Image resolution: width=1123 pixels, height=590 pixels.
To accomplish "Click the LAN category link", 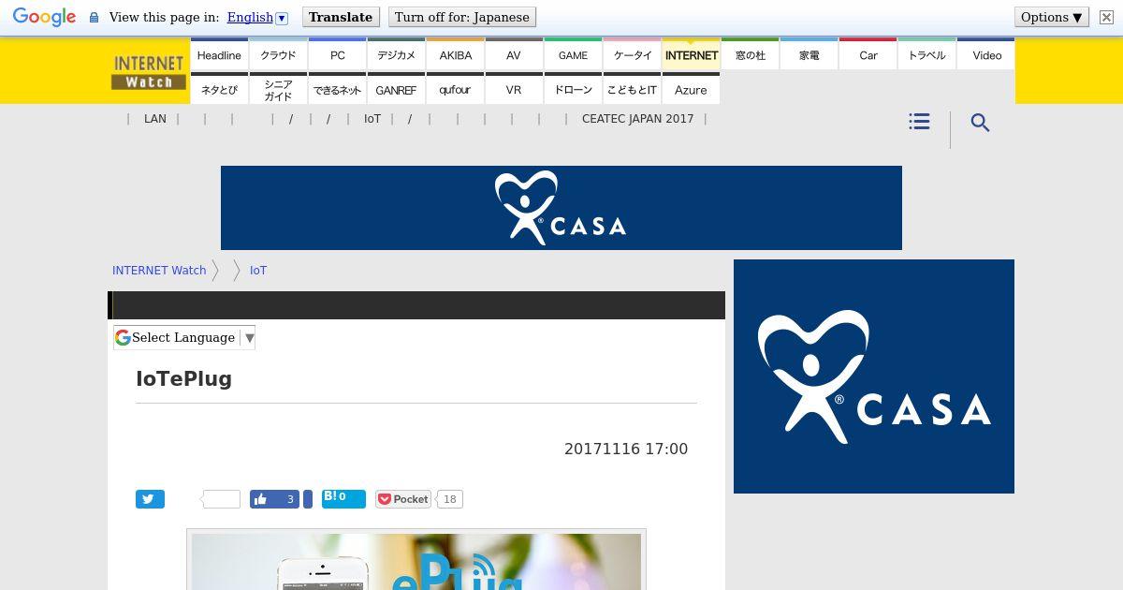I will tap(155, 119).
